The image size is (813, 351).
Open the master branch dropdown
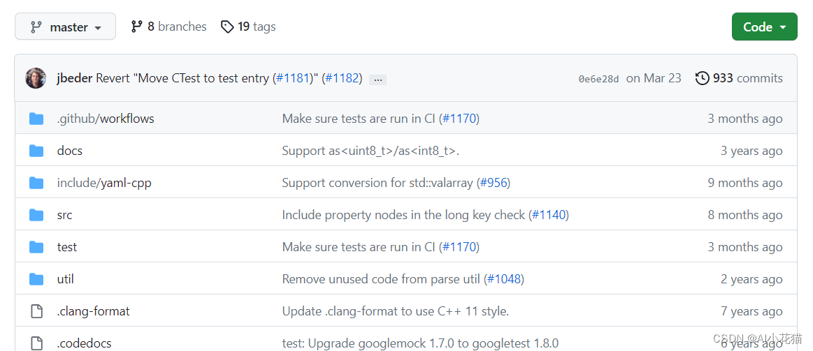pos(65,27)
